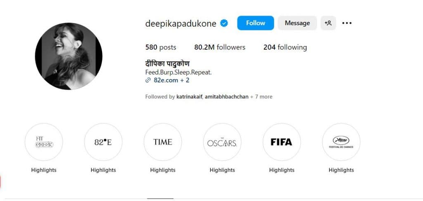Click the 580 posts count
This screenshot has height=201, width=423.
(x=161, y=47)
